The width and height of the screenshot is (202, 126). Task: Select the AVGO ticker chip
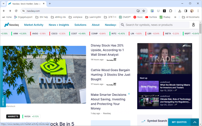38,34
